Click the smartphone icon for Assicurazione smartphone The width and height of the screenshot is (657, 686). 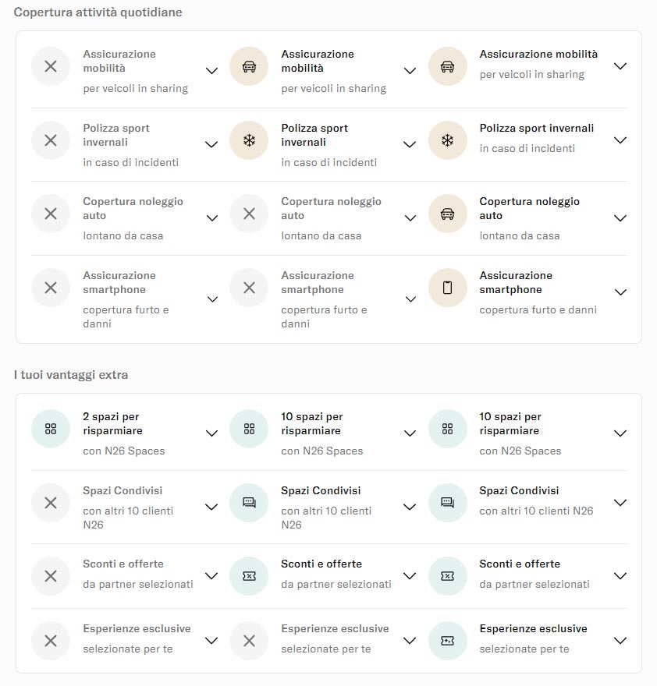coord(447,288)
